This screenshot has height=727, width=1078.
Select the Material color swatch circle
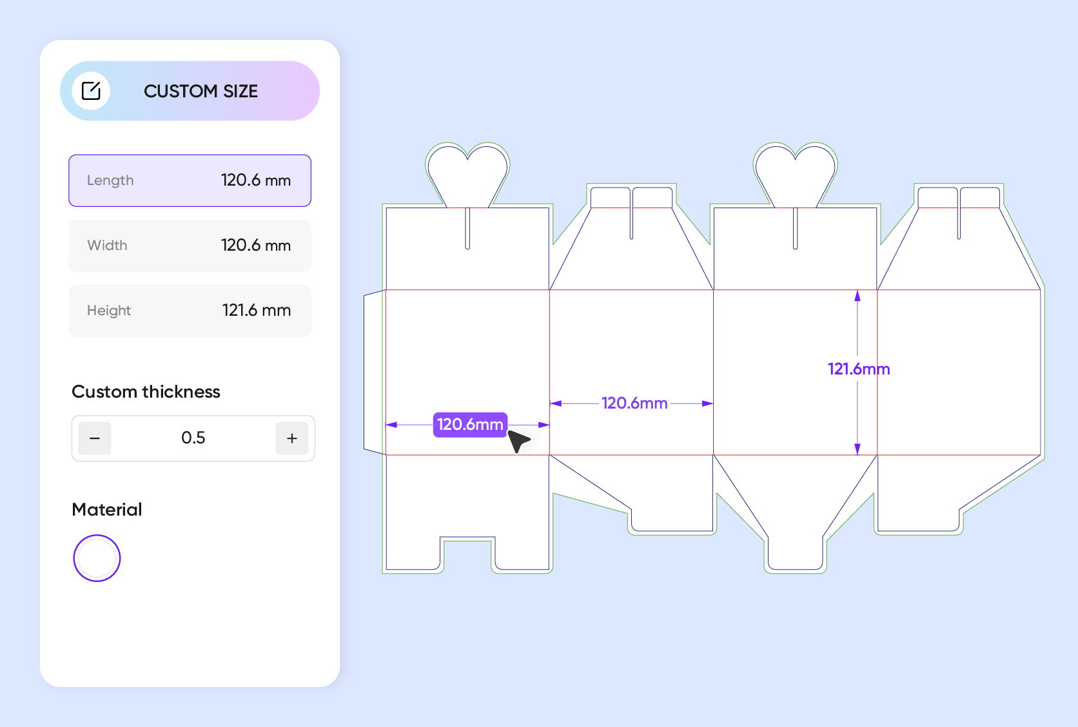[96, 557]
